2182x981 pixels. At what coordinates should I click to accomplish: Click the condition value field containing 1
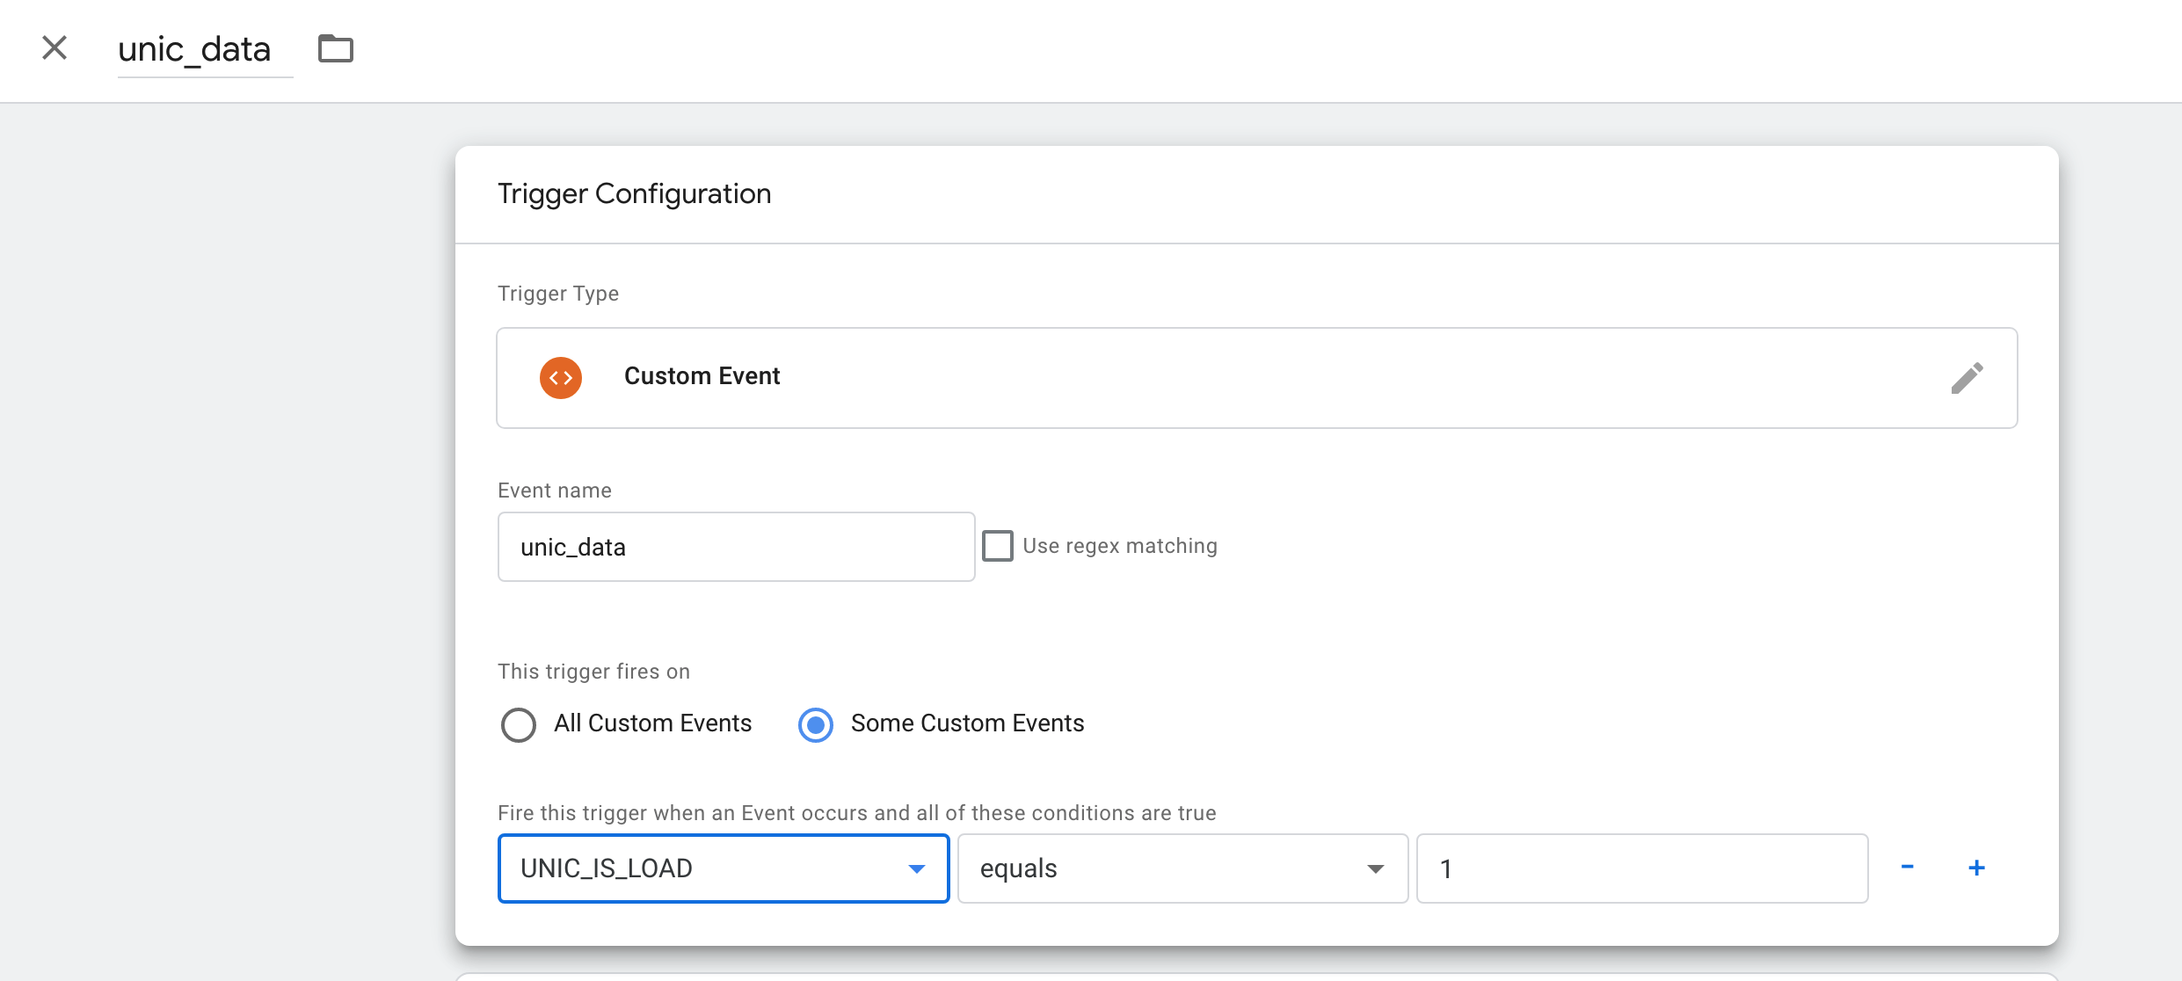[1641, 868]
